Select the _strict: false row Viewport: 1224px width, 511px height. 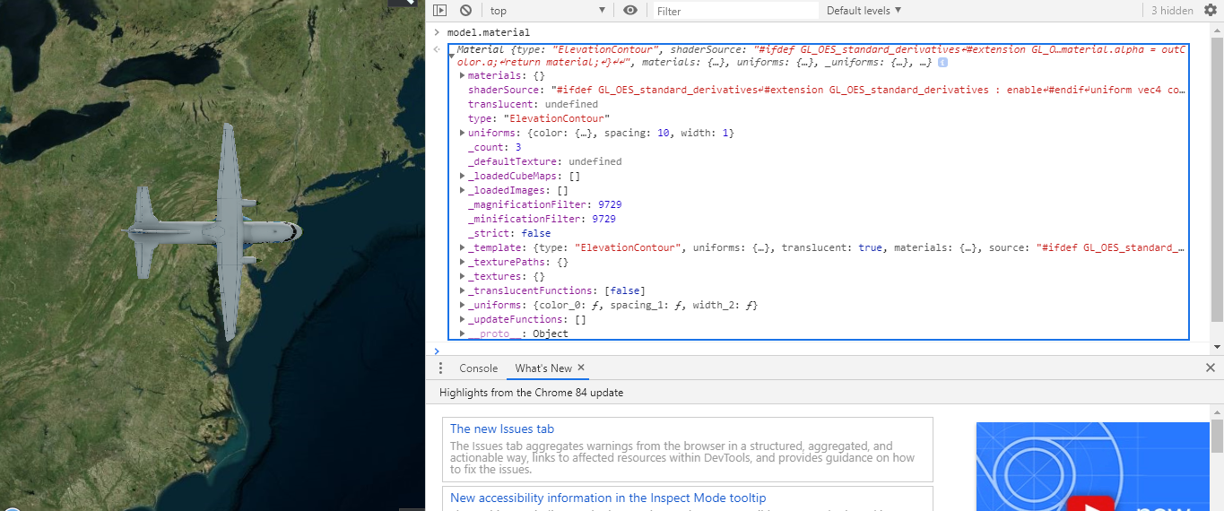(x=509, y=233)
